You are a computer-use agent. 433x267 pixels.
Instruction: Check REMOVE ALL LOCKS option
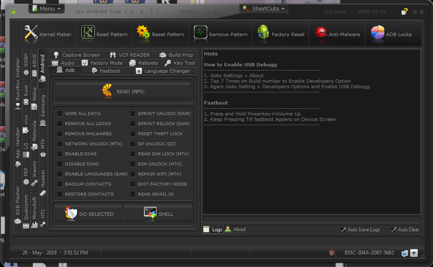click(60, 123)
